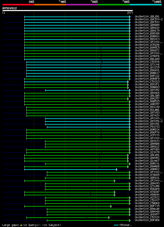Select the UniRef100_B9FAH4 label
The width and height of the screenshot is (164, 227).
(x=147, y=220)
